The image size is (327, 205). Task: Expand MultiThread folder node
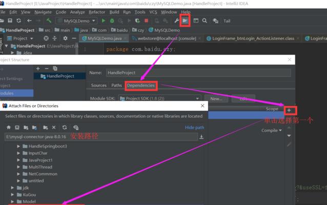tap(18, 167)
